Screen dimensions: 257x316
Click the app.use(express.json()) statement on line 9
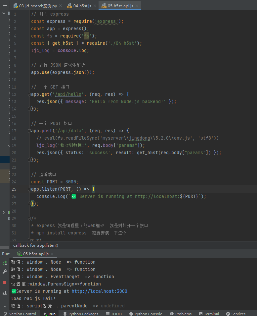63,72
